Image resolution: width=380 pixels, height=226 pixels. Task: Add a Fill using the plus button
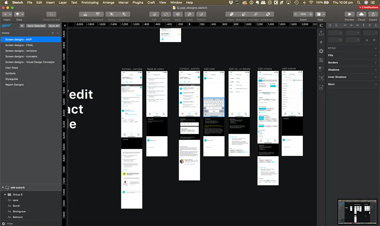(x=377, y=55)
